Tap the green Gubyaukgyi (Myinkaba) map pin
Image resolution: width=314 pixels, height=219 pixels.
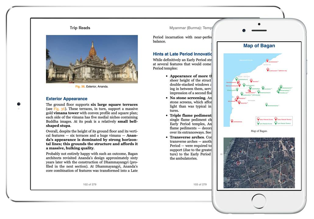[x=242, y=94]
